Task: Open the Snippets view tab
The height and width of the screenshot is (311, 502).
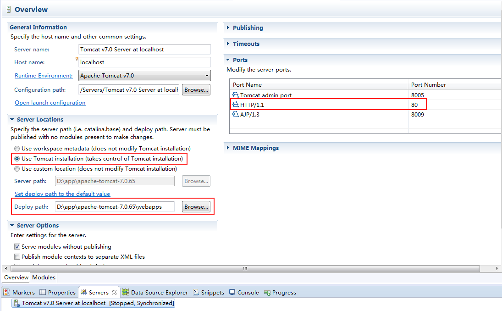Action: 209,292
